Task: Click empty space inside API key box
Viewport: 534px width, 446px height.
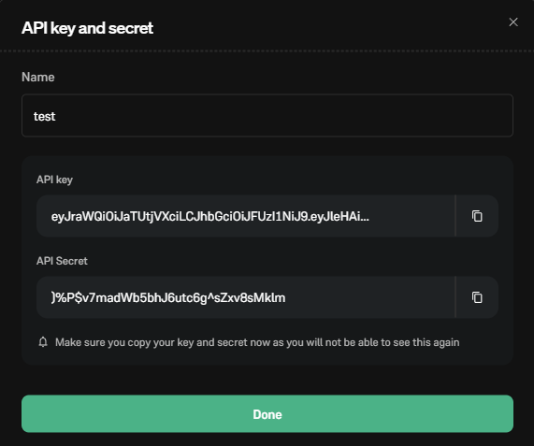Action: click(x=412, y=216)
